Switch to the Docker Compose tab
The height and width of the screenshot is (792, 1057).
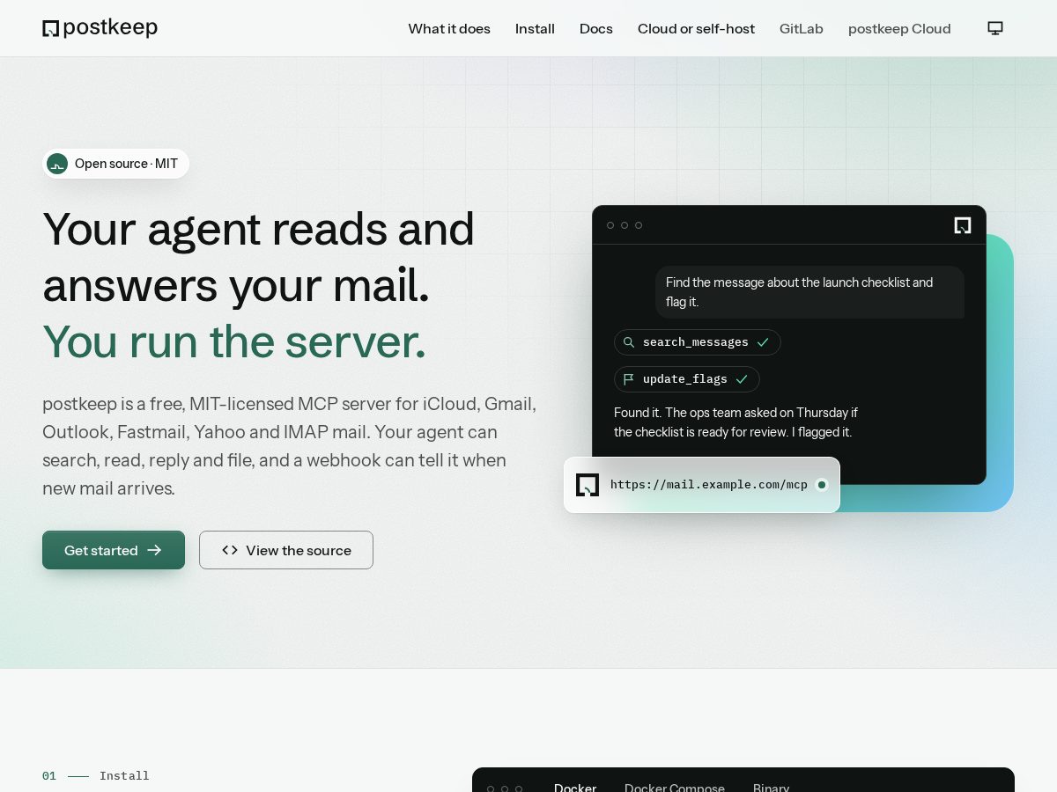point(675,788)
